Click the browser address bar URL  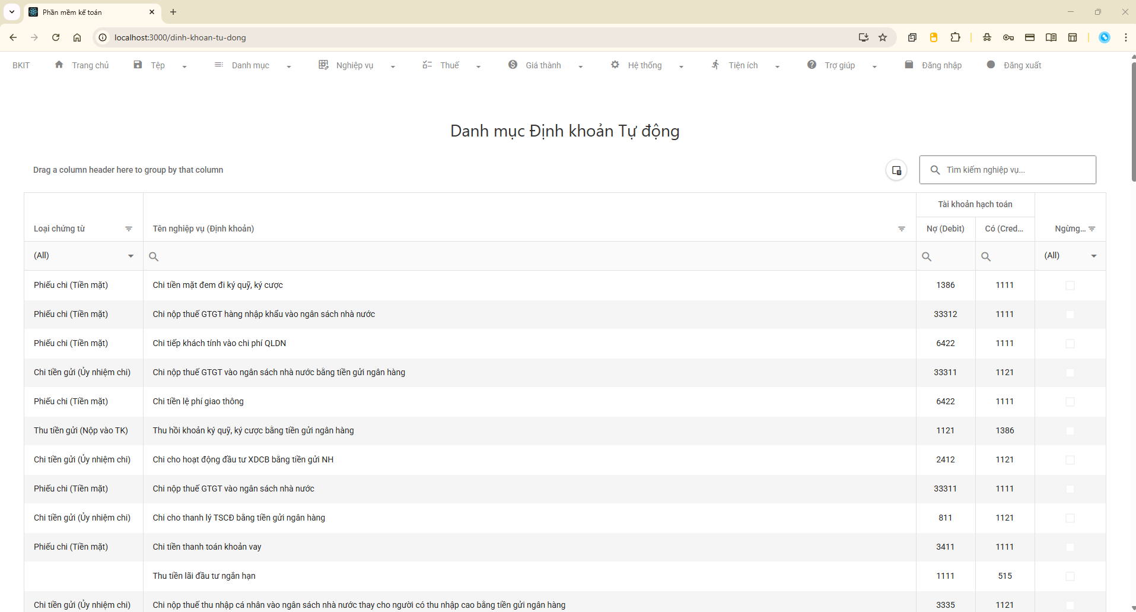coord(180,37)
